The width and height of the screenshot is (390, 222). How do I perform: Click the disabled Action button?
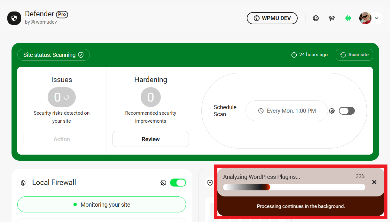[x=62, y=139]
